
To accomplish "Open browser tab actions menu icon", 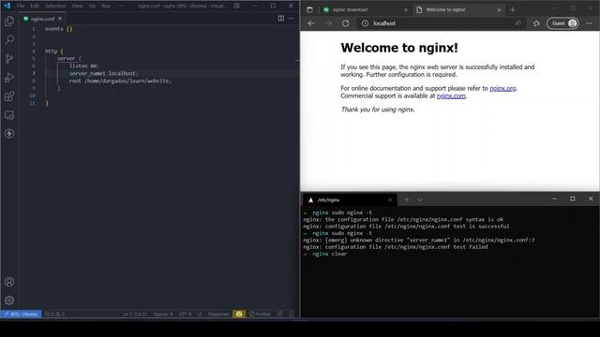I will pyautogui.click(x=309, y=9).
